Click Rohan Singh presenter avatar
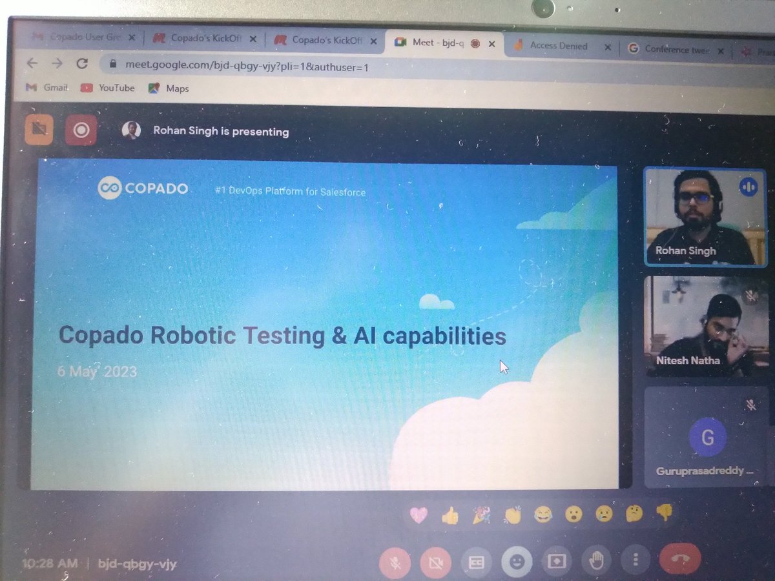This screenshot has width=775, height=581. coord(132,130)
